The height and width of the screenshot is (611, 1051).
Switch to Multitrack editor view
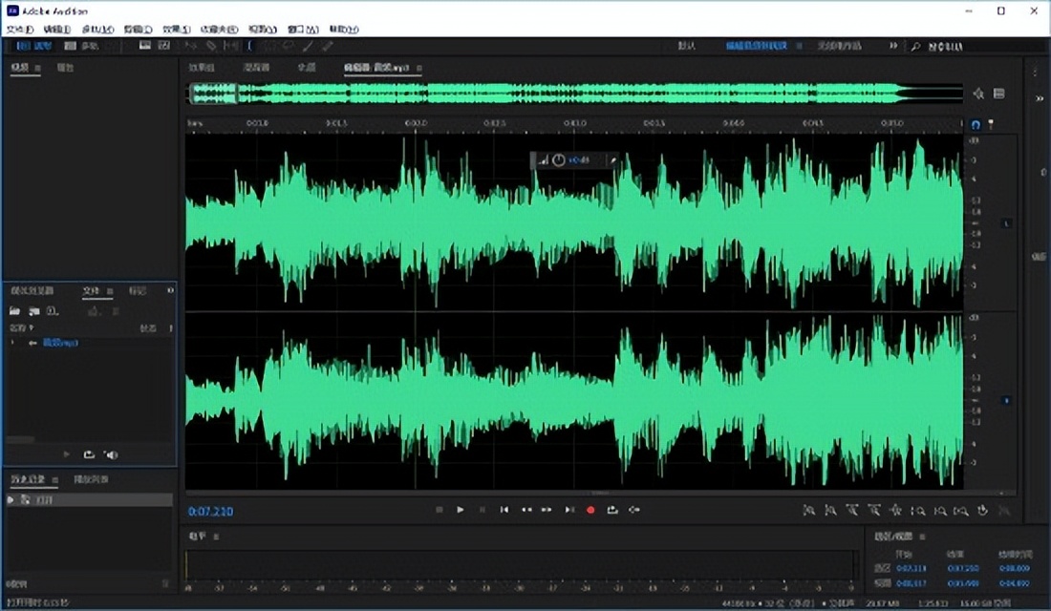(x=82, y=45)
